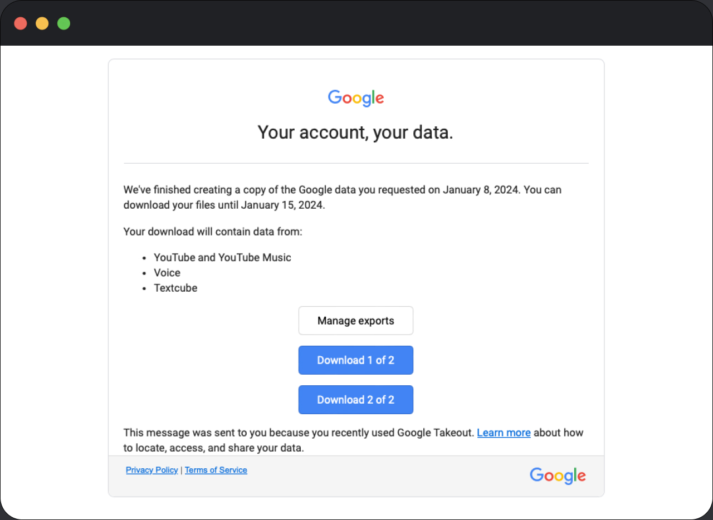The image size is (713, 520).
Task: View the Privacy Policy
Action: pos(152,470)
